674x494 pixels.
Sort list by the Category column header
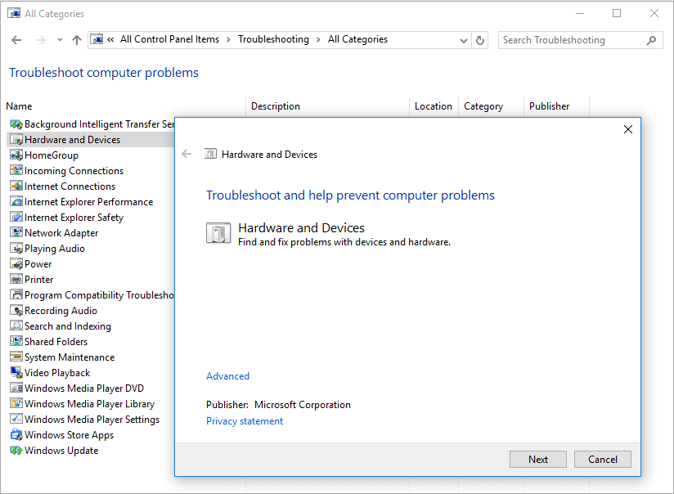[483, 106]
